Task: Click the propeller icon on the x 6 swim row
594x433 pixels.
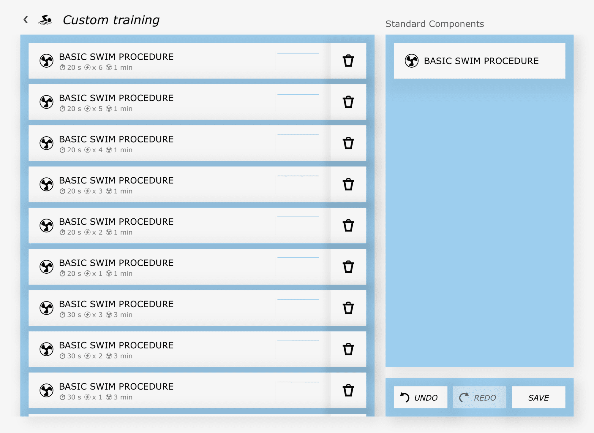Action: [x=47, y=60]
